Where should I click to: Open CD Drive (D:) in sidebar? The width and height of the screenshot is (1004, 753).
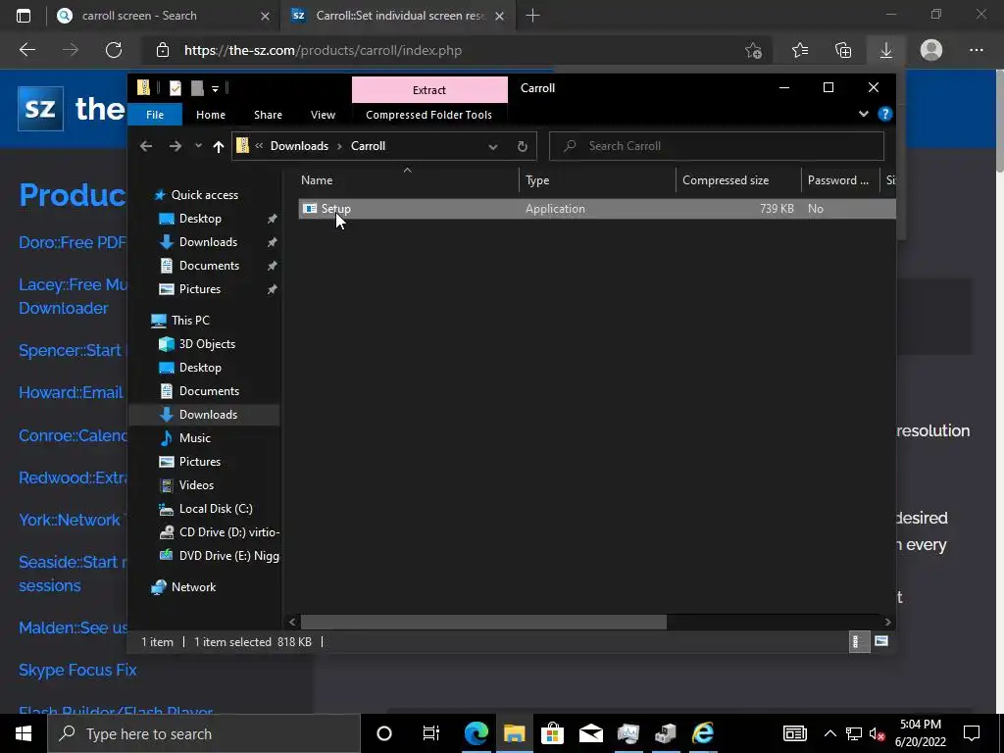pyautogui.click(x=228, y=532)
